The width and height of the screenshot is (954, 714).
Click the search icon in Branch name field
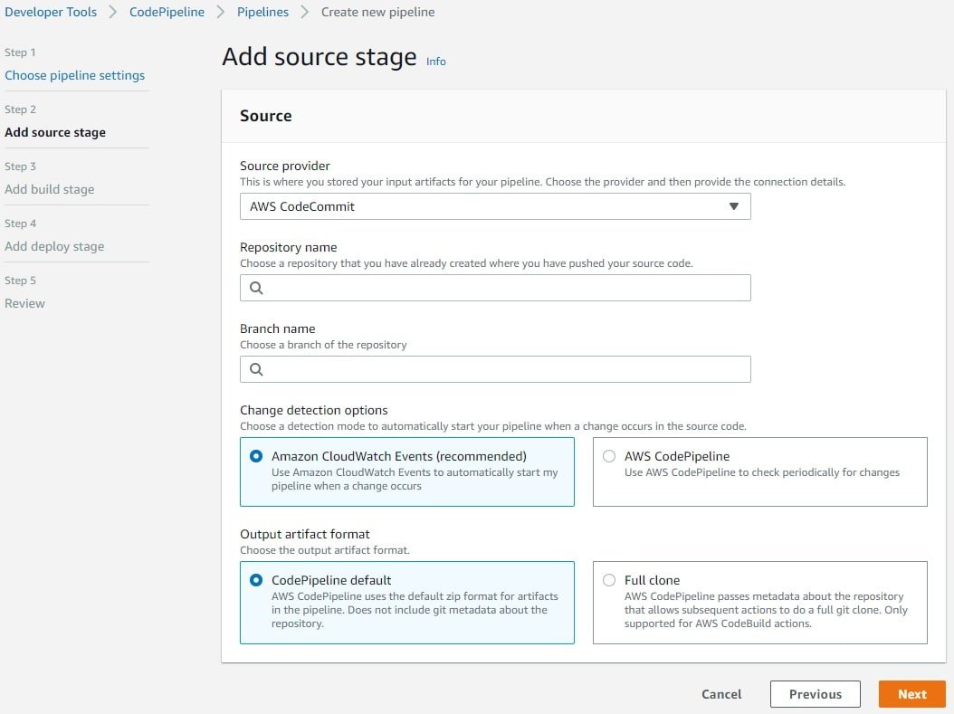pos(256,369)
